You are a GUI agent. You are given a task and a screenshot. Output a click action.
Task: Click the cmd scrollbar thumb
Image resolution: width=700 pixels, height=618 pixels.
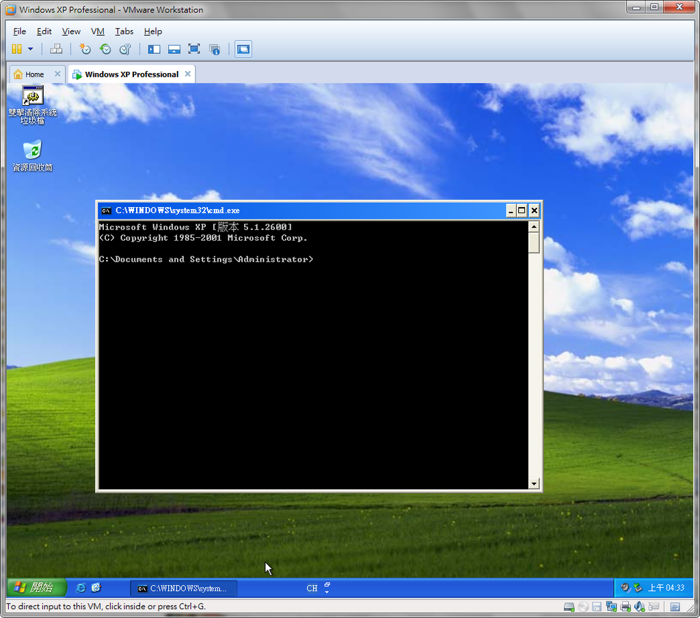click(534, 243)
